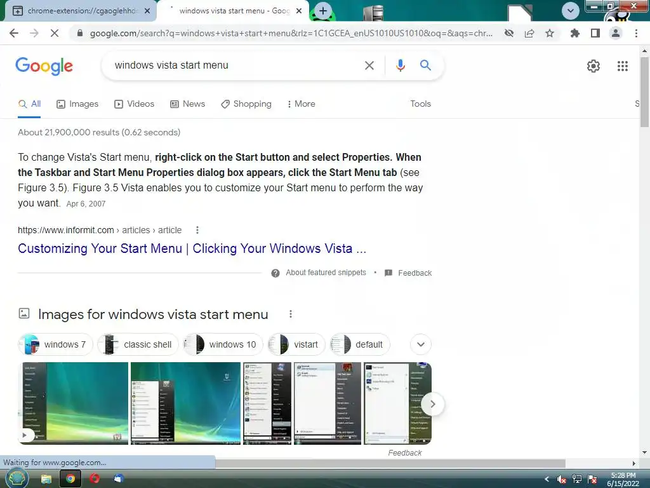Switch to the Images tab
Screen dimensions: 650x488
pyautogui.click(x=77, y=104)
